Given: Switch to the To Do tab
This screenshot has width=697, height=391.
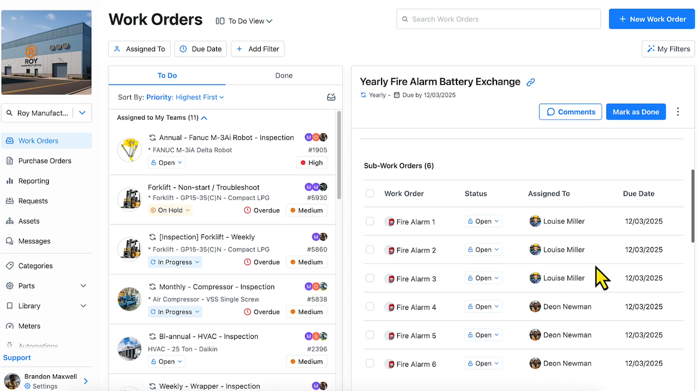Looking at the screenshot, I should (167, 75).
